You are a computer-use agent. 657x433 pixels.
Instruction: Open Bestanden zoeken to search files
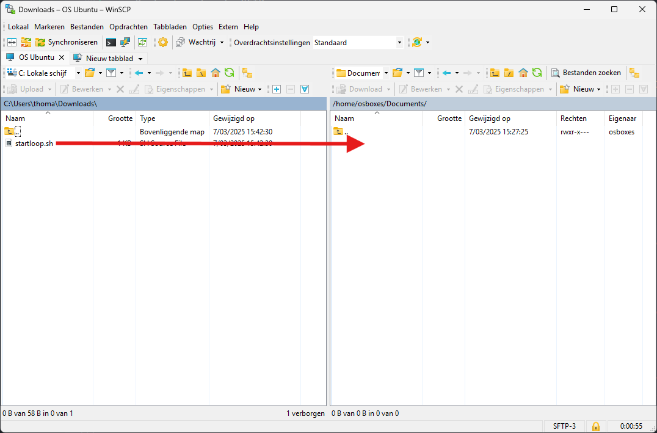coord(586,72)
